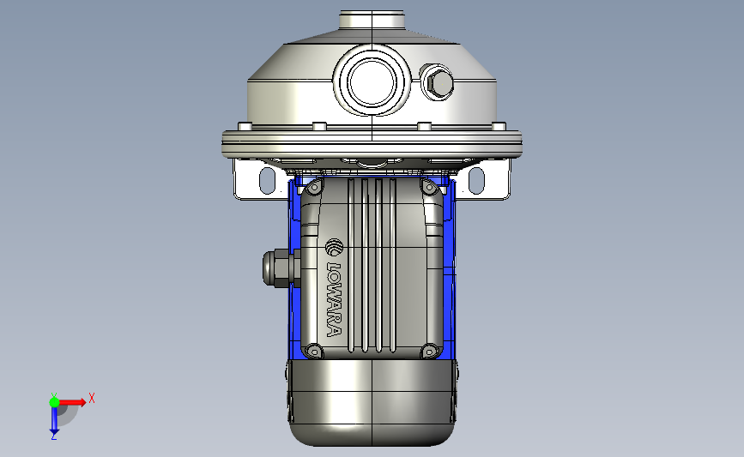Select the cable gland beside terminal box
The height and width of the screenshot is (457, 744).
point(281,268)
